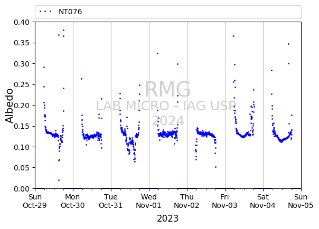319x229 pixels.
Task: Click the Tue Oct-31 date label
Action: point(111,201)
